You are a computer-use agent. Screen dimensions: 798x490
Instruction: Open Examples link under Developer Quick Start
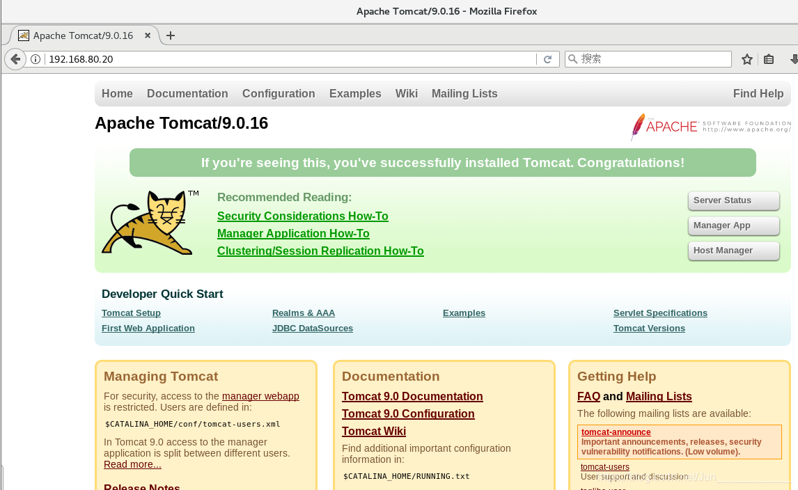coord(464,313)
